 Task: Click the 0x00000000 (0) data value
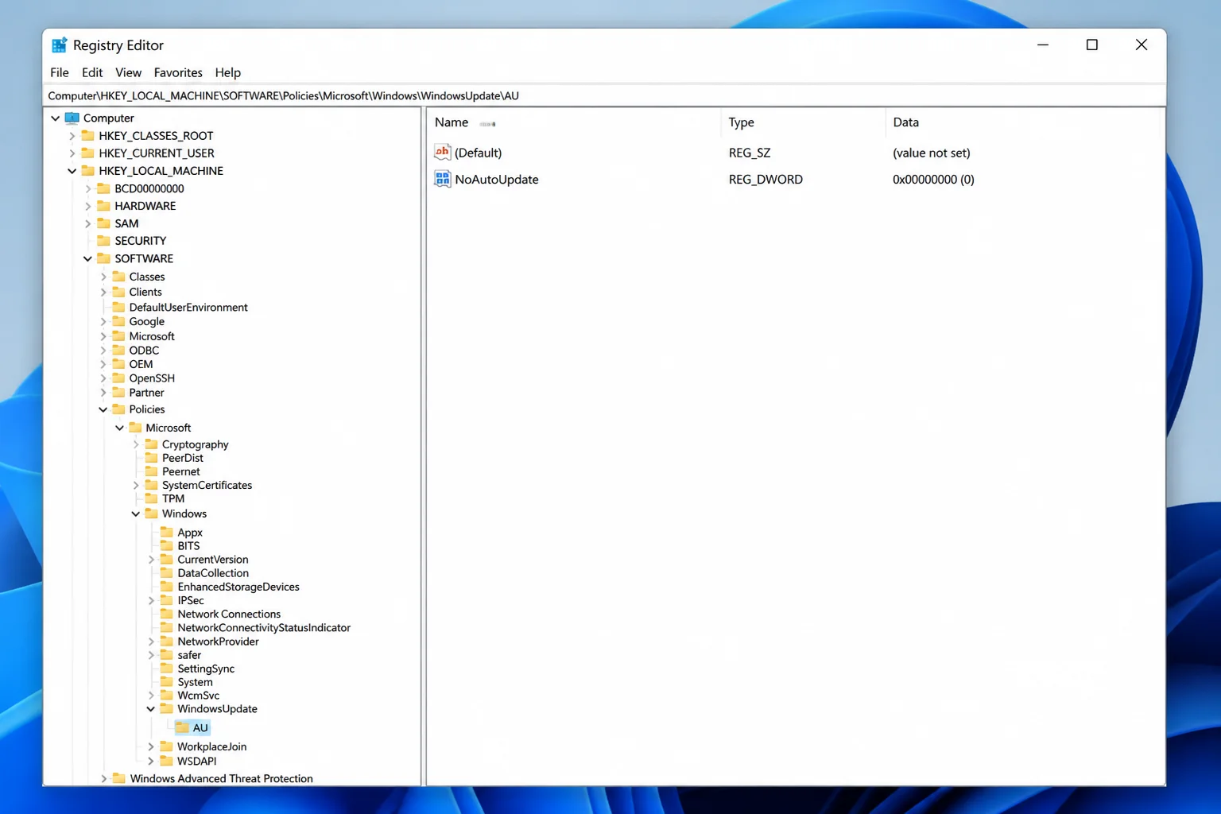tap(933, 180)
